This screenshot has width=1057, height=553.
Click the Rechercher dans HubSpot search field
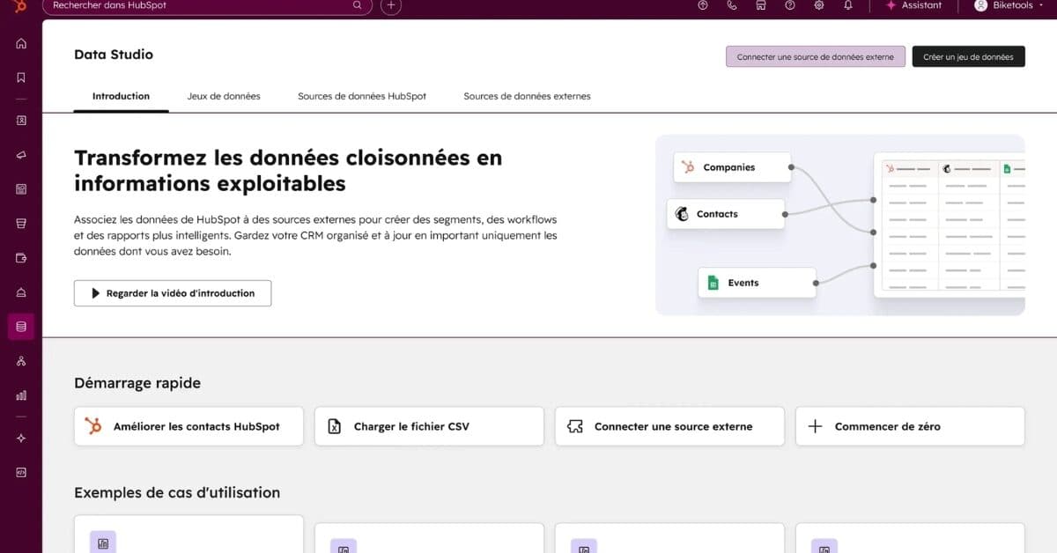pos(207,6)
